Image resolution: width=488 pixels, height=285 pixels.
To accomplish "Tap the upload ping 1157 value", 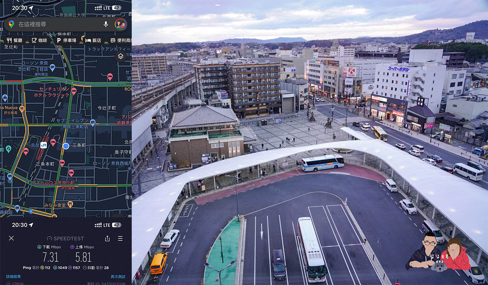I will coord(77,267).
